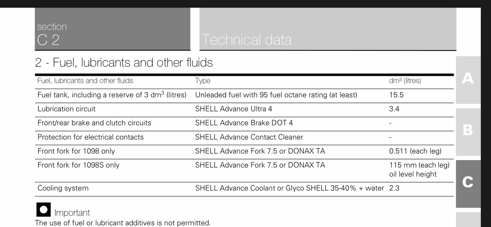The image size is (491, 227).
Task: Click the 'Type' column header
Action: (x=203, y=81)
